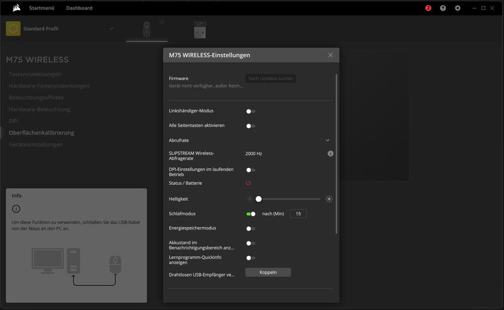
Task: Open iCUE settings gear icon
Action: (458, 8)
